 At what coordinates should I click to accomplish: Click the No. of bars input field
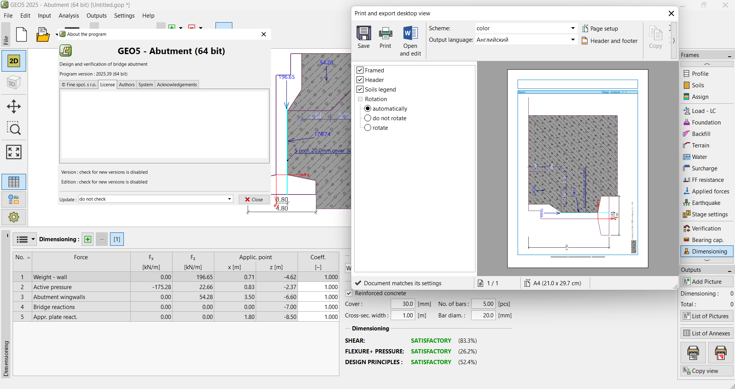[x=483, y=304]
